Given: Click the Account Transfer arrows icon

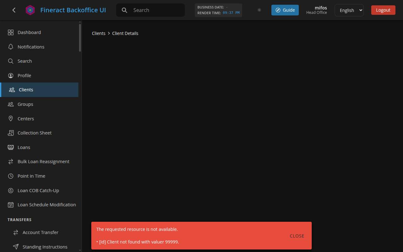Looking at the screenshot, I should [16, 232].
